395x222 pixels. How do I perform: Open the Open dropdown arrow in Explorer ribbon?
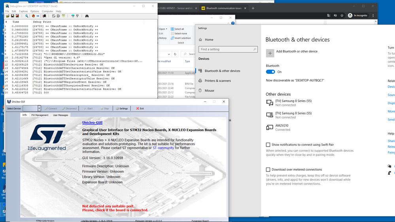coord(166,29)
